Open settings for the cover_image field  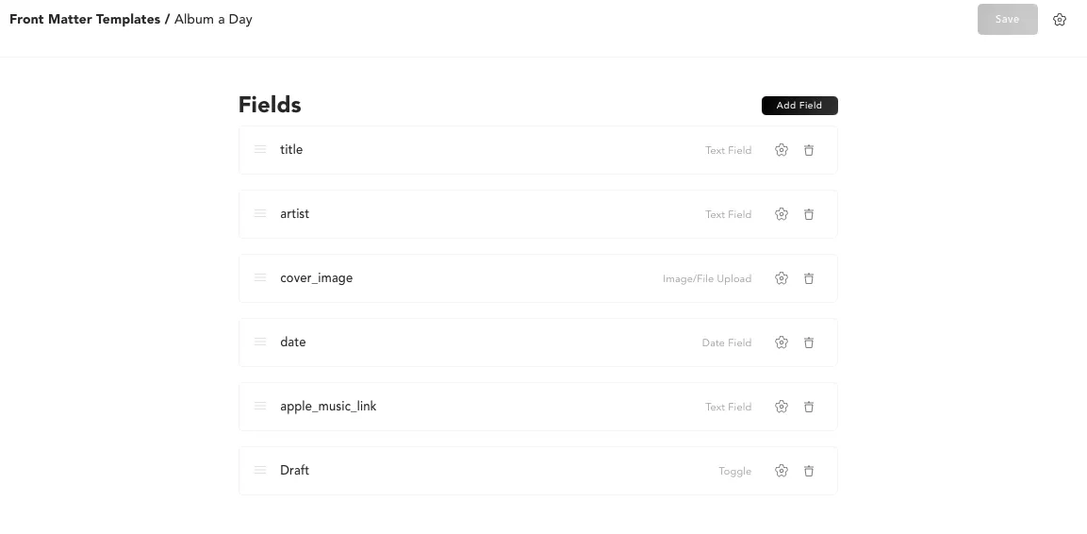pyautogui.click(x=782, y=278)
